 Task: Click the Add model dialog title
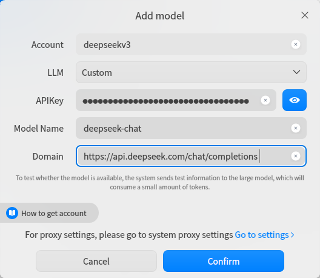coord(160,16)
